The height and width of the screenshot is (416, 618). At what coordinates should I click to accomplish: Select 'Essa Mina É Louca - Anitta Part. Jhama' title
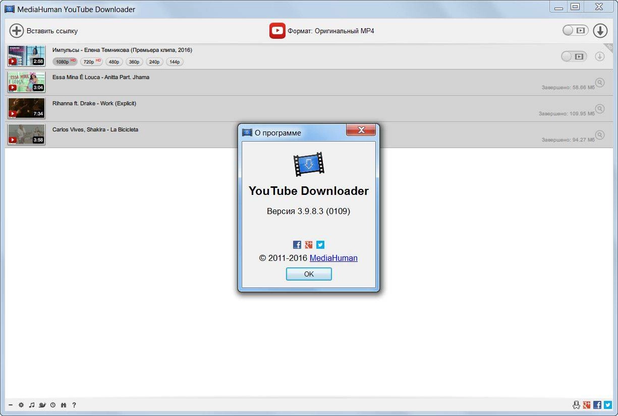click(101, 77)
